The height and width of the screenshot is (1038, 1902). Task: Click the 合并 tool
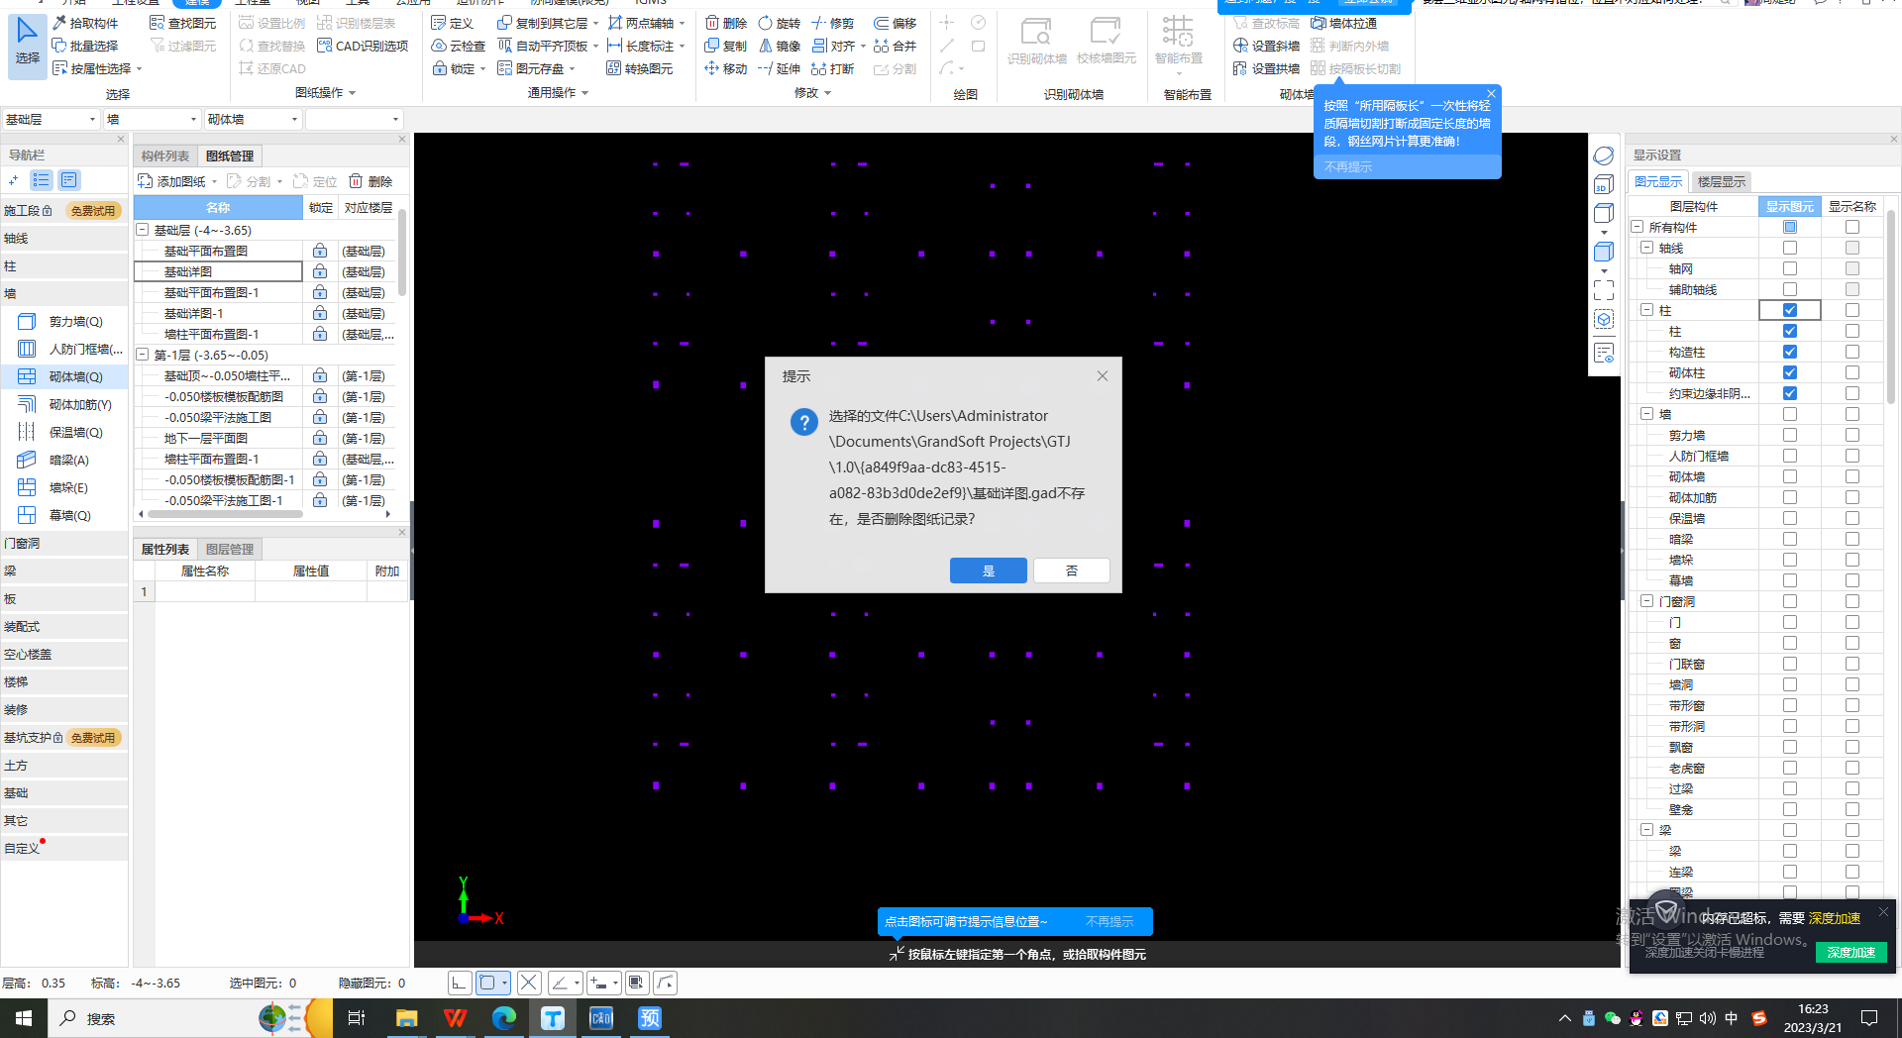point(895,46)
